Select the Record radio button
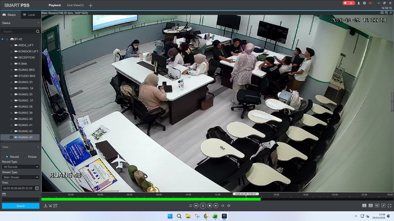Image resolution: width=394 pixels, height=221 pixels. click(x=7, y=157)
